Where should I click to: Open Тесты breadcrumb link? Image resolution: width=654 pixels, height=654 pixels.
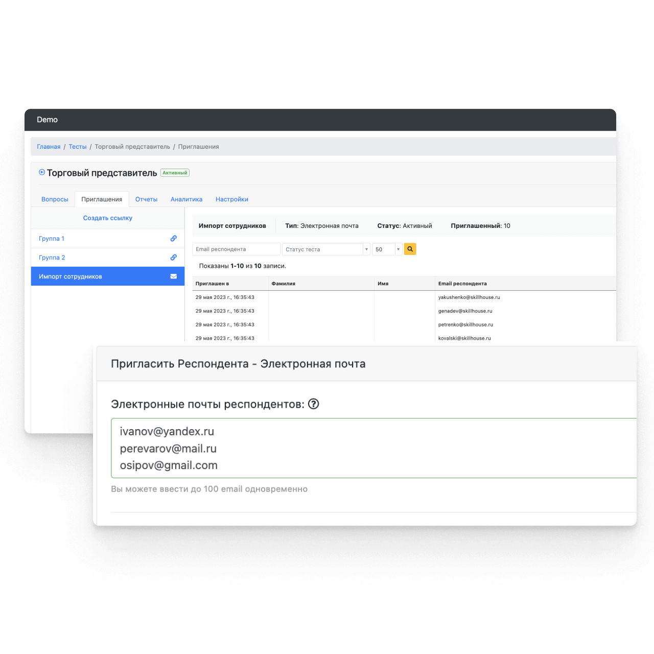tap(78, 147)
